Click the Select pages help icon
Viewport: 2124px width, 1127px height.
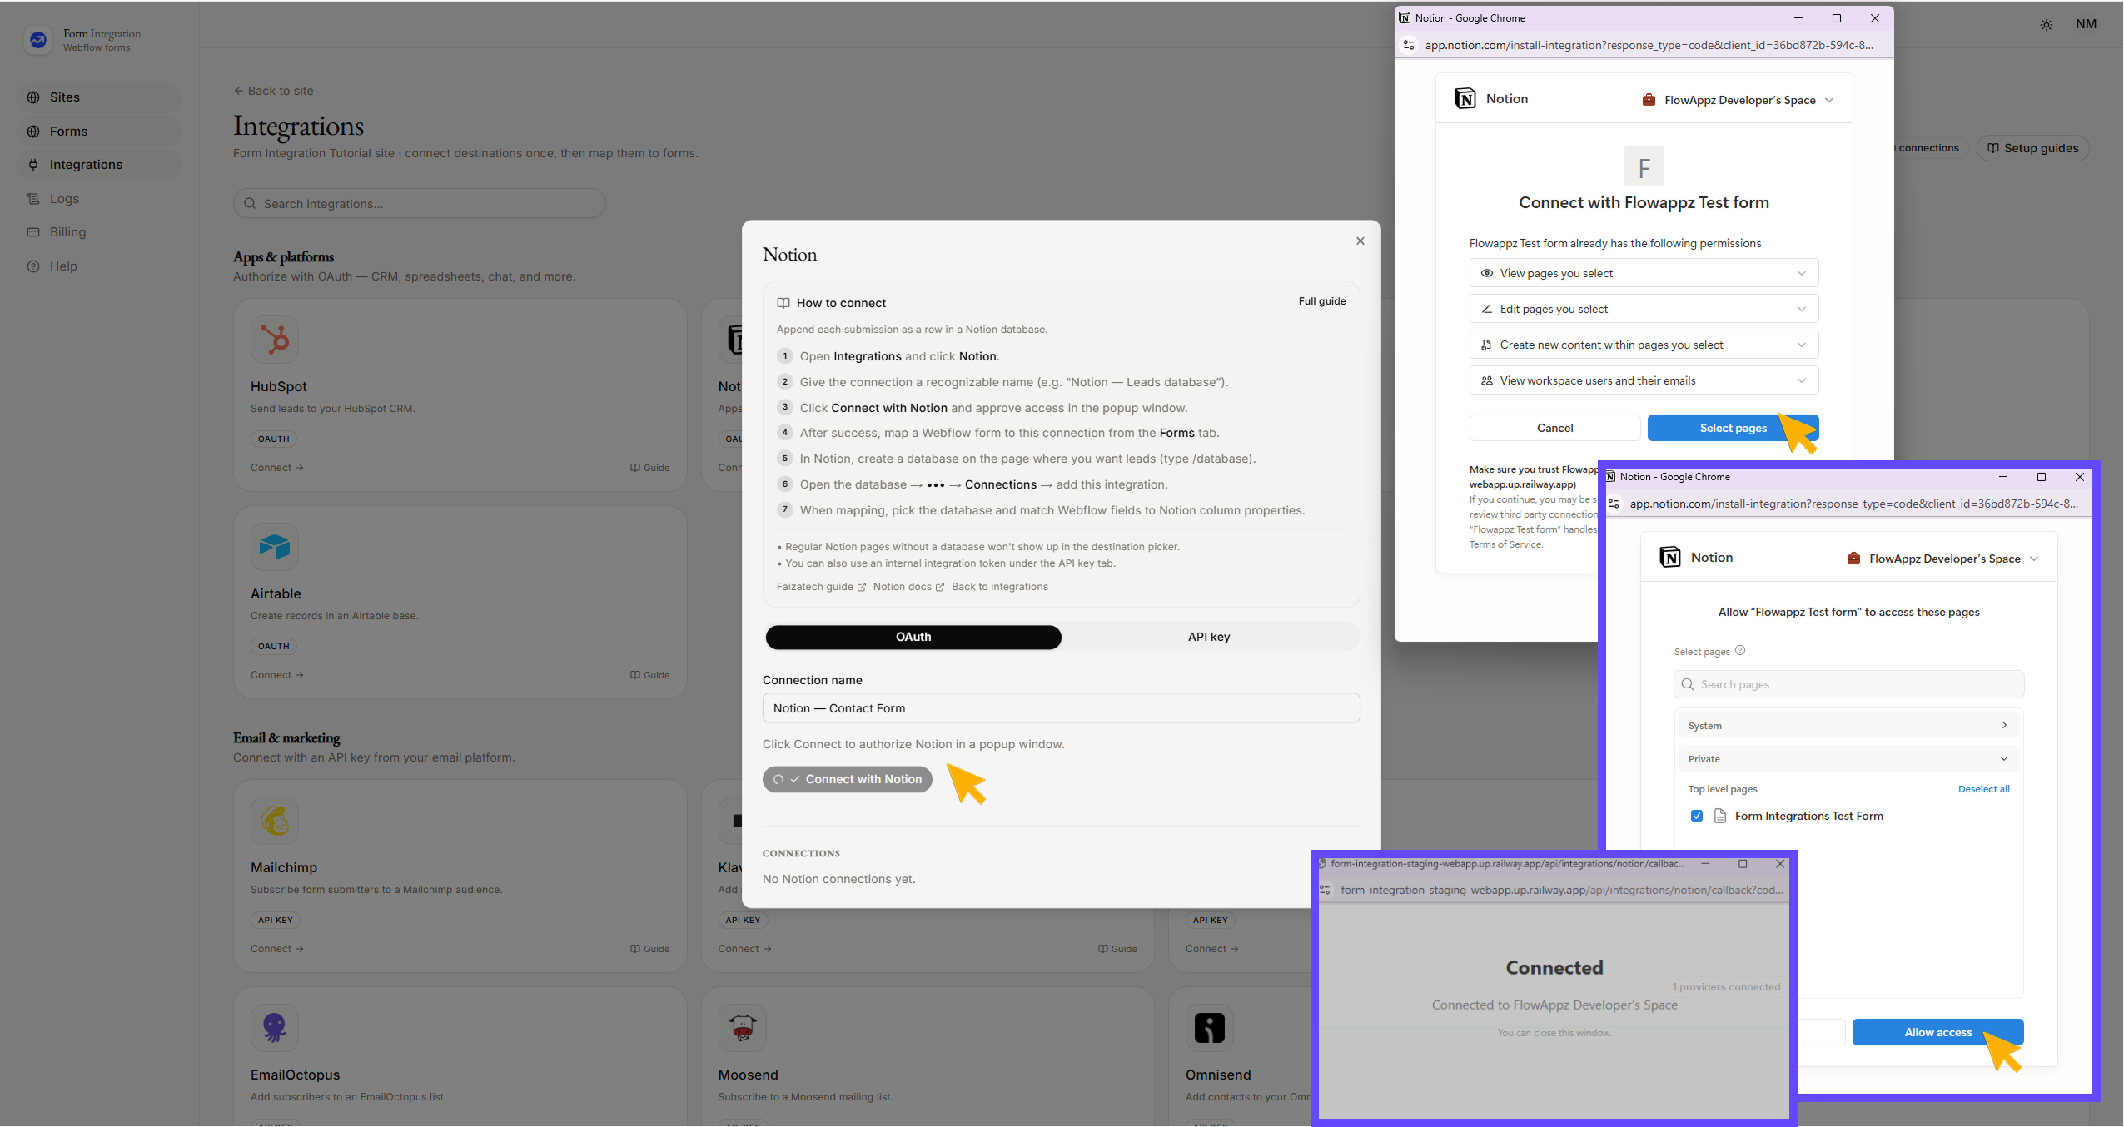[1740, 651]
